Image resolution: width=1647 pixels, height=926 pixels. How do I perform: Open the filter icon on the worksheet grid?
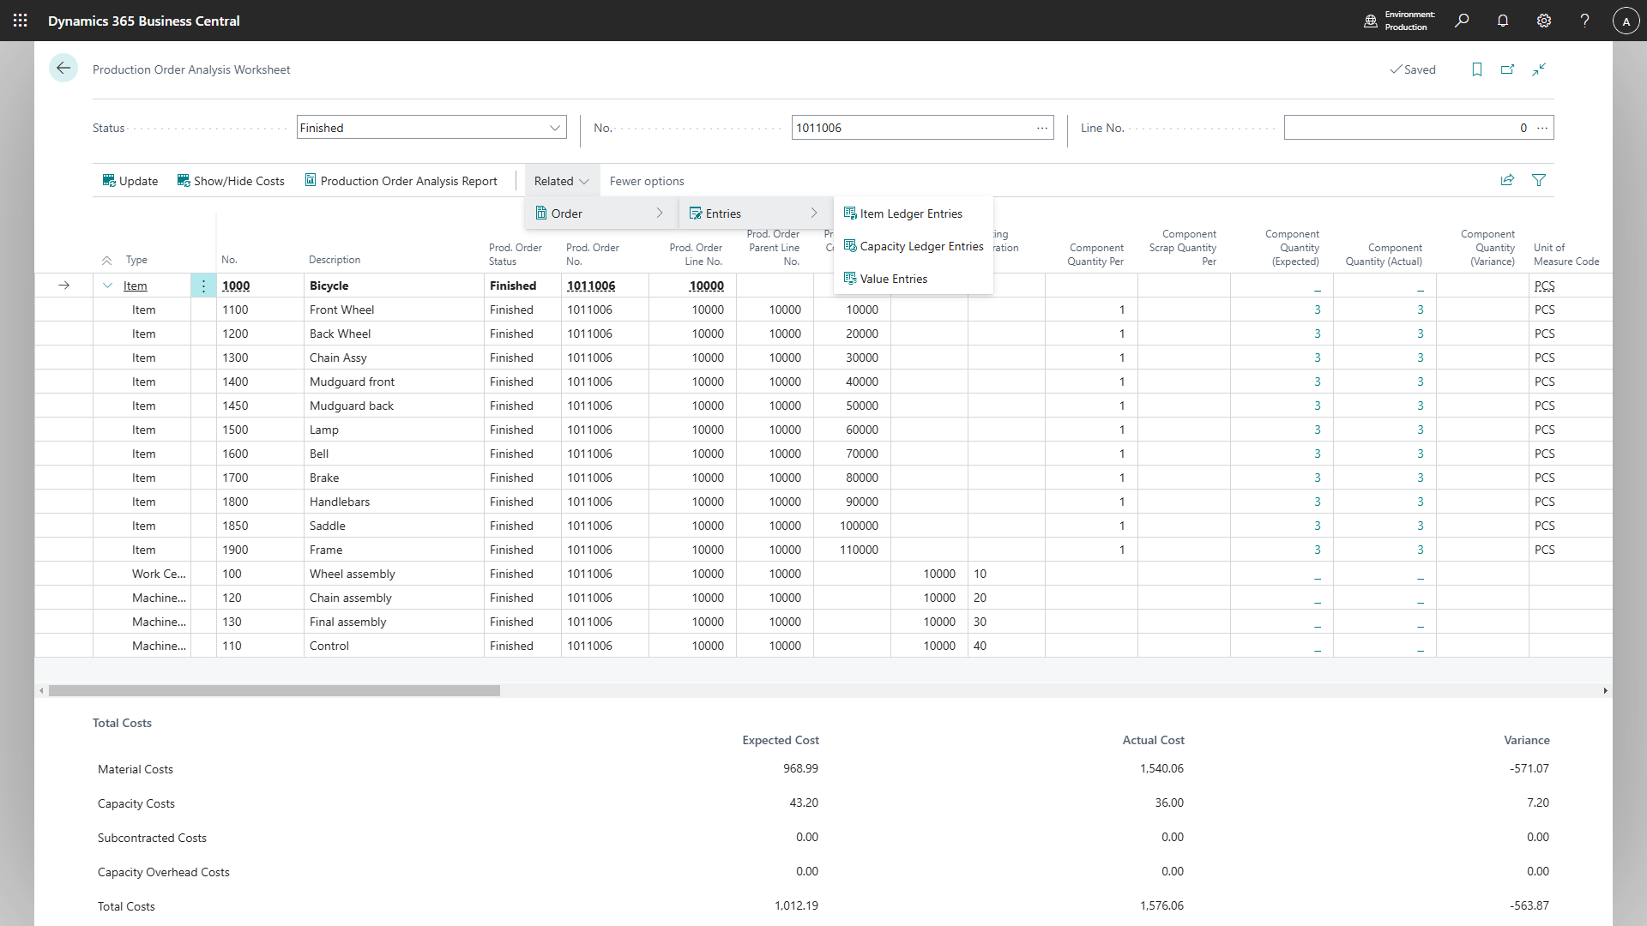pos(1540,180)
